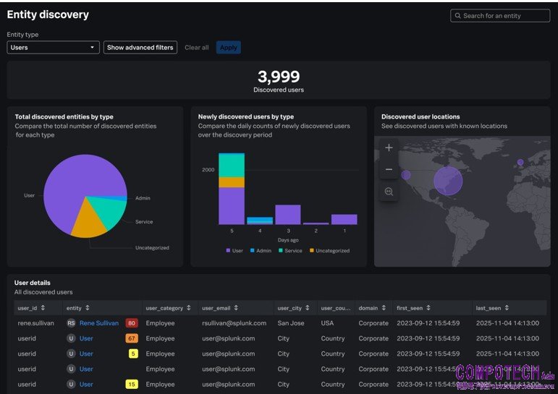Open the Rene Sullivan entity link
This screenshot has width=558, height=394.
tap(98, 323)
